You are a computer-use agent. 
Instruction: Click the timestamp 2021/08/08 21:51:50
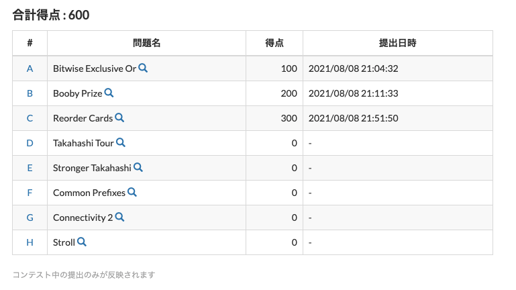353,118
